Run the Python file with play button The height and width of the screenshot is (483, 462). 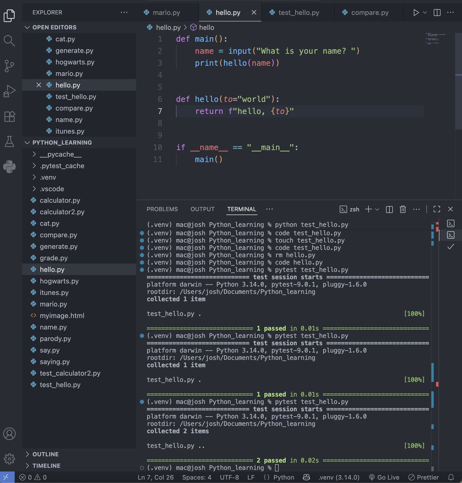[416, 12]
